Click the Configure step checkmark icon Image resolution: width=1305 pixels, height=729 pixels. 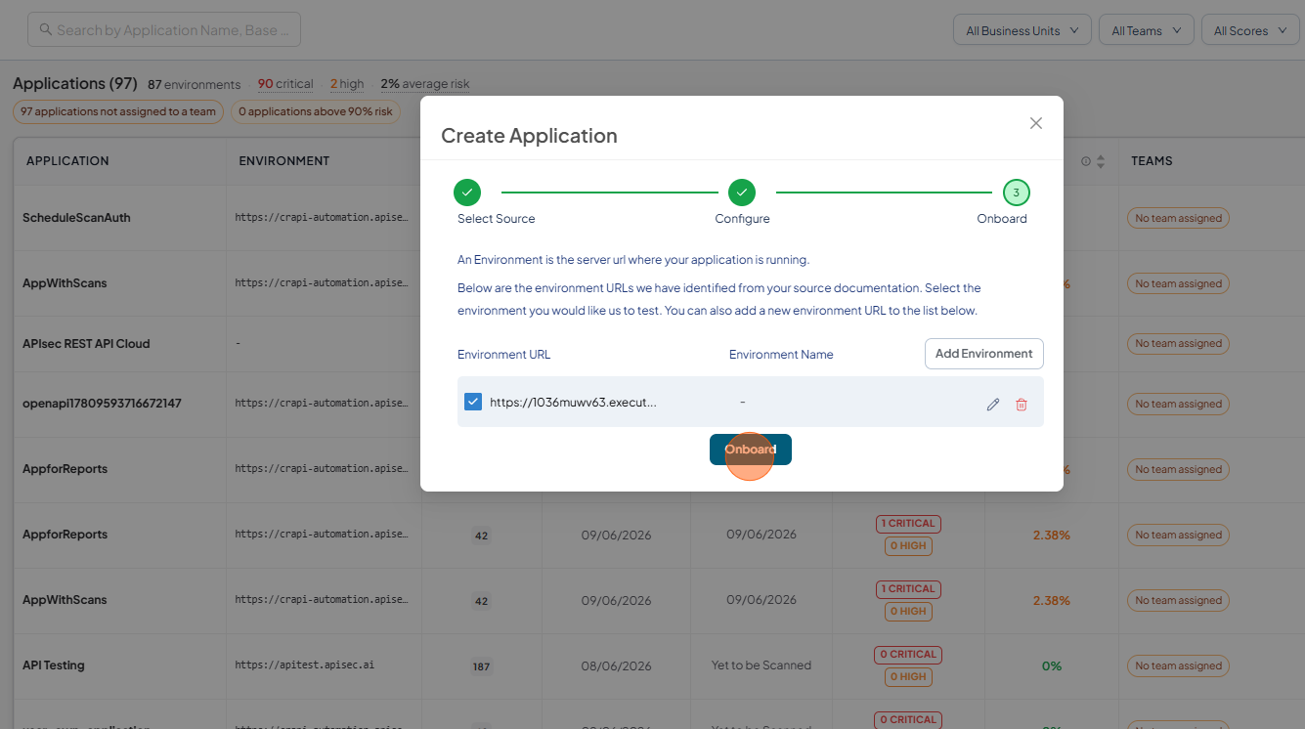[742, 193]
